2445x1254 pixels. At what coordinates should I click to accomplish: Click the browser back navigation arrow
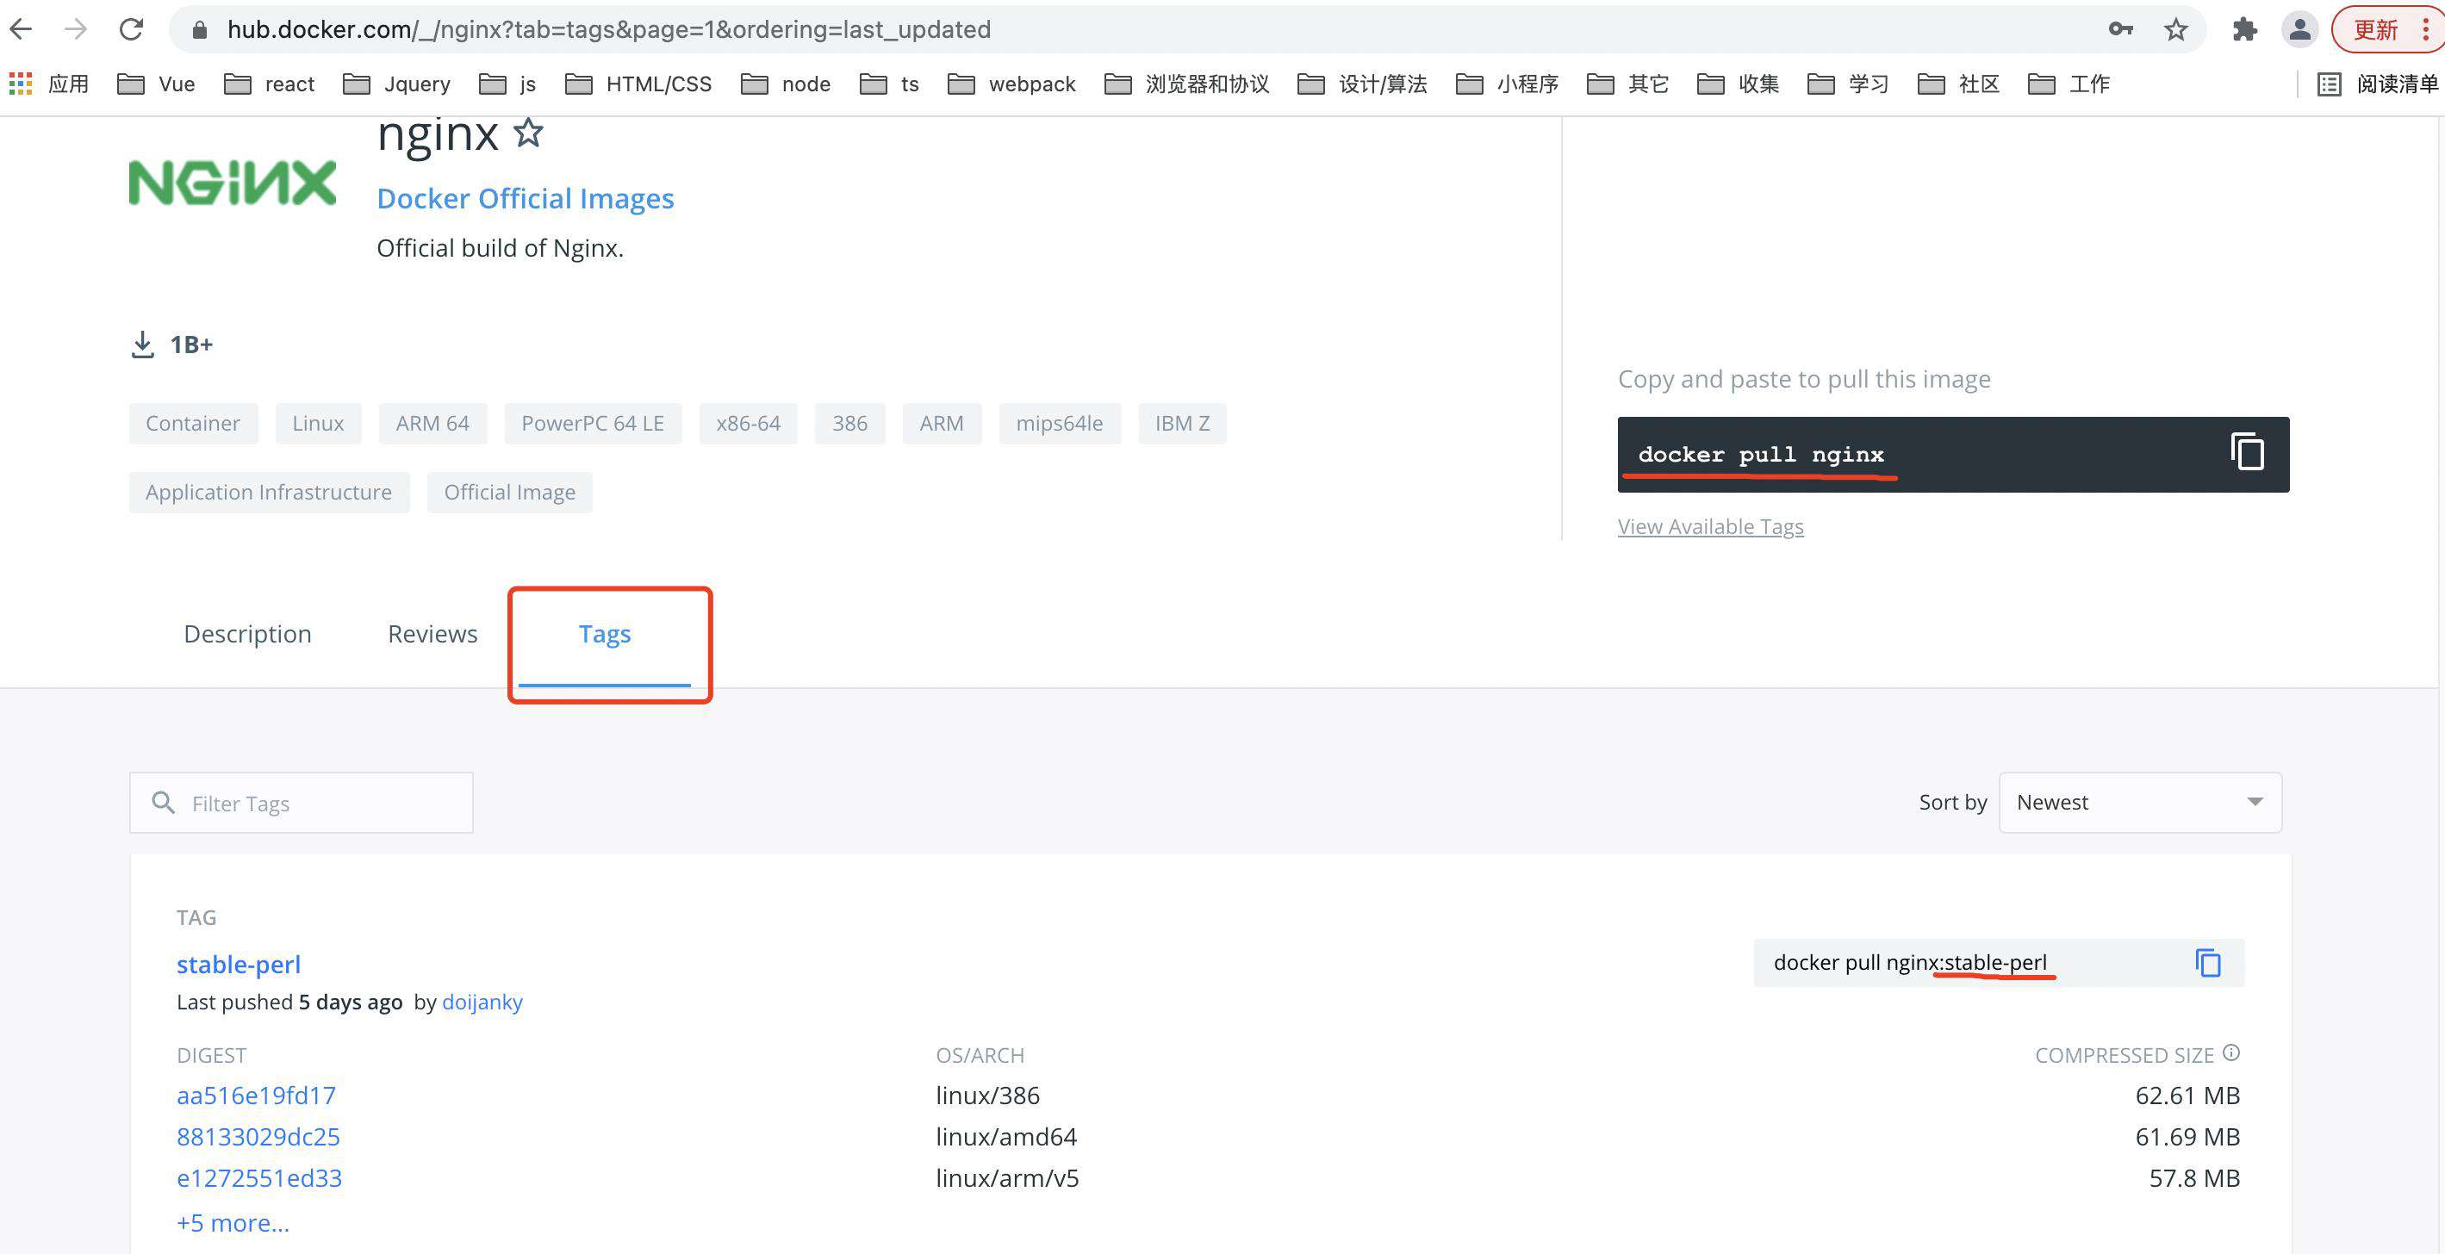click(x=28, y=28)
